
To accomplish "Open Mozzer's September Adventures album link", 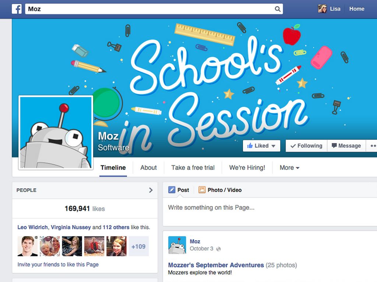I will click(x=216, y=265).
